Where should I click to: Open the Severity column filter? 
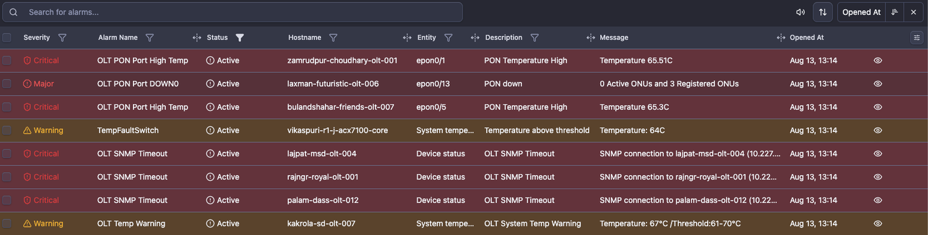pos(62,38)
